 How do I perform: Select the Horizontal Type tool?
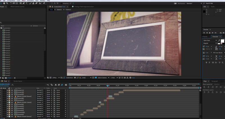pyautogui.click(x=26, y=3)
